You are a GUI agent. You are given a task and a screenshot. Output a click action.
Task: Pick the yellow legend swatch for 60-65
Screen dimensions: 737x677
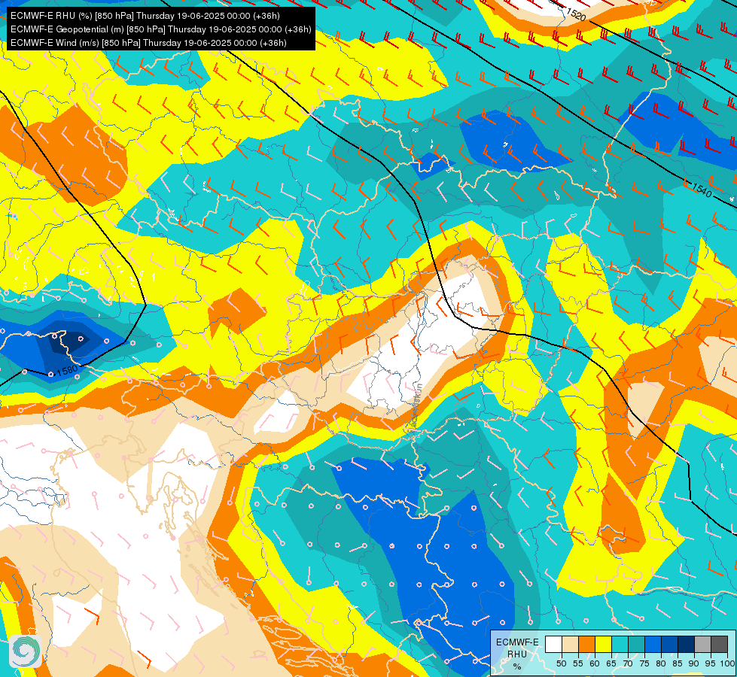coord(603,644)
